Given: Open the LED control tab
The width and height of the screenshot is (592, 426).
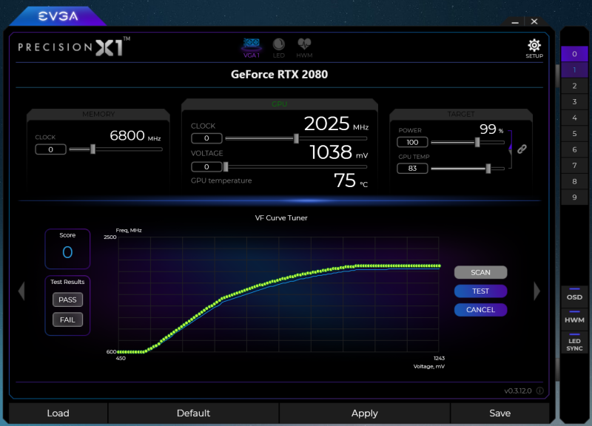Looking at the screenshot, I should (279, 48).
